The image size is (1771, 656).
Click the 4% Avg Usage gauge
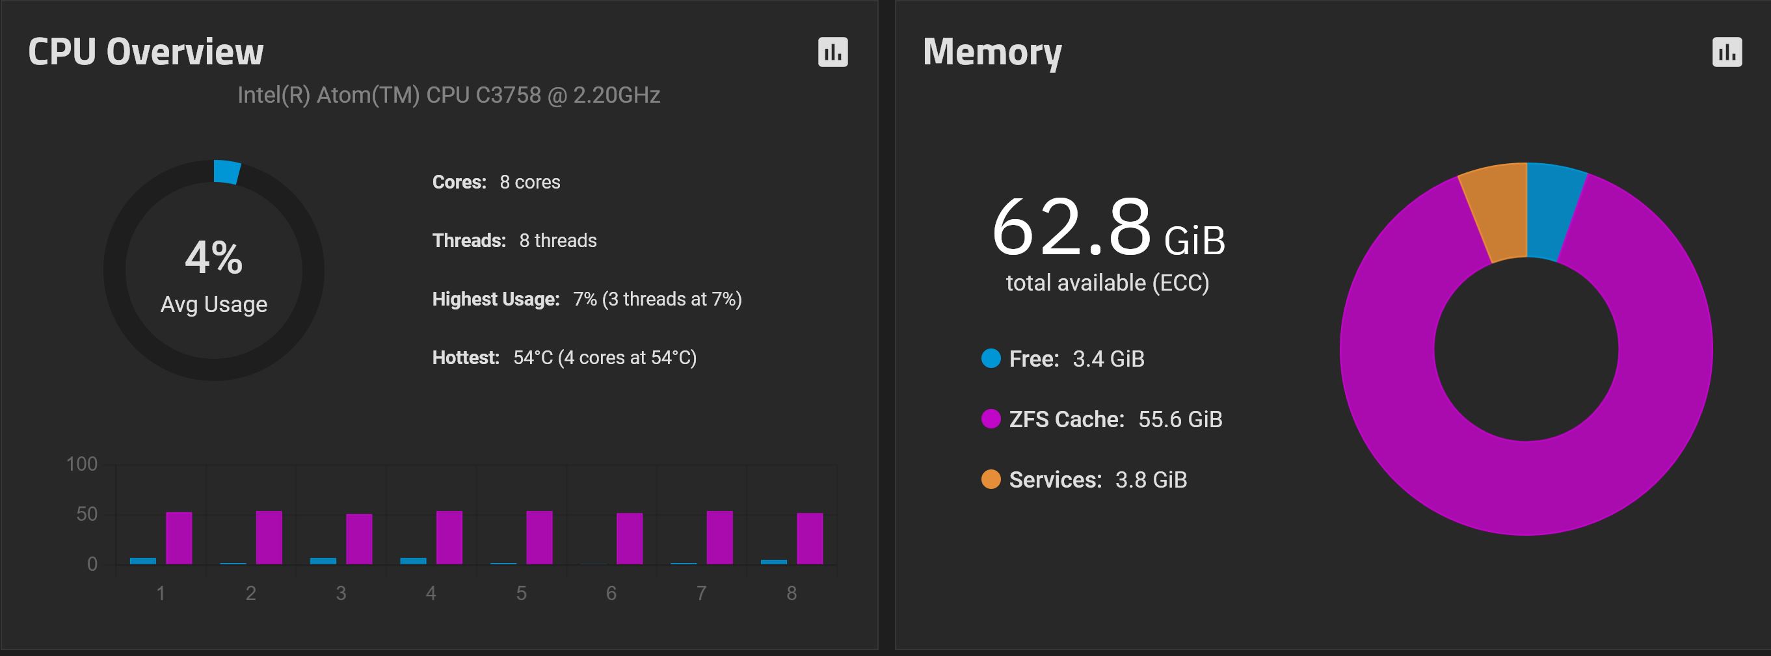214,270
